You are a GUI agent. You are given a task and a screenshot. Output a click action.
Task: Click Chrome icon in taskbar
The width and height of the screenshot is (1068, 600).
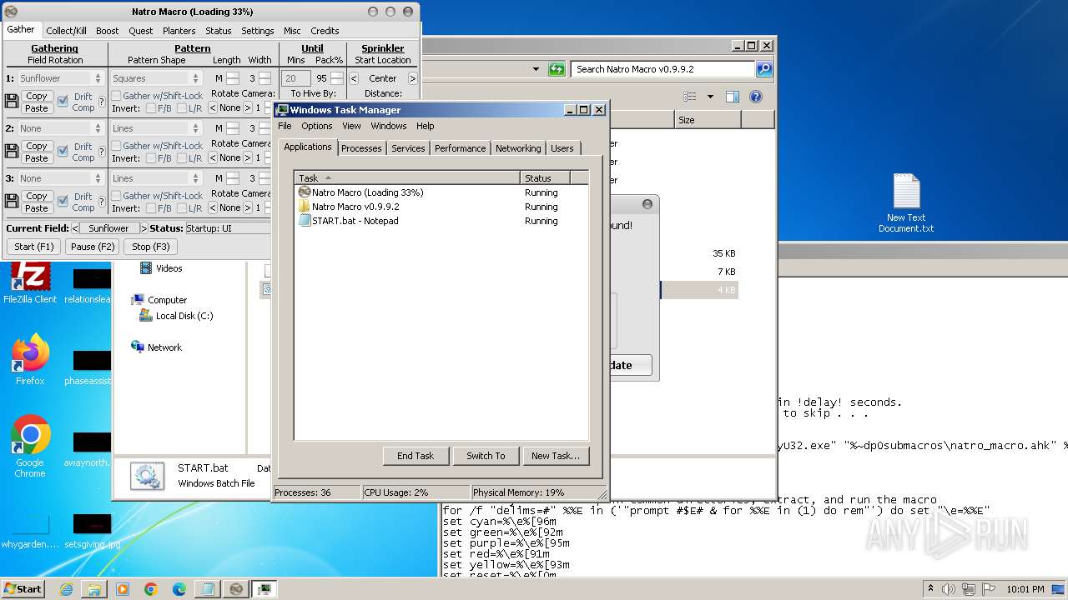click(x=151, y=589)
